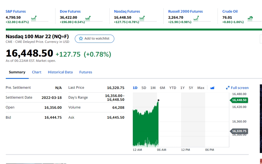The image size is (262, 164).
Task: Open the Nasdaq Futures mini sparkline chart
Action: click(148, 19)
